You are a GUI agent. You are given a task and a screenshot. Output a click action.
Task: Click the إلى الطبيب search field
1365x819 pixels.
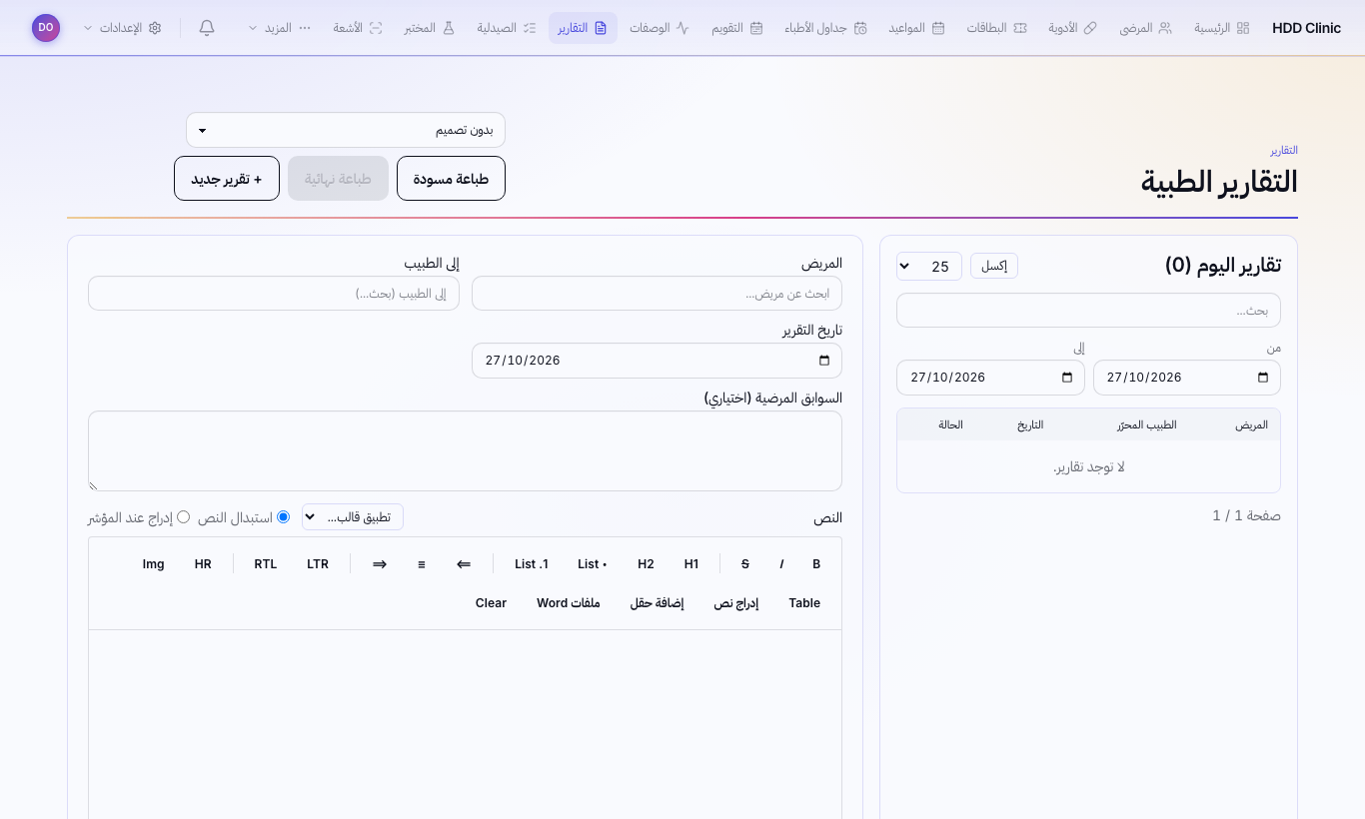pyautogui.click(x=274, y=294)
